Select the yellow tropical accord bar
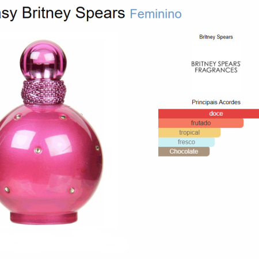This screenshot has height=259, width=259. [189, 132]
